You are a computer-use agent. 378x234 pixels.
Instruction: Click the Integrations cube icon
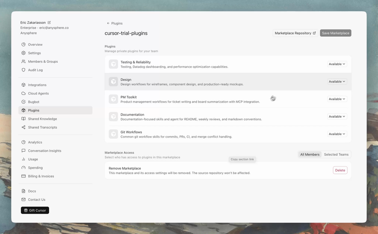[23, 85]
